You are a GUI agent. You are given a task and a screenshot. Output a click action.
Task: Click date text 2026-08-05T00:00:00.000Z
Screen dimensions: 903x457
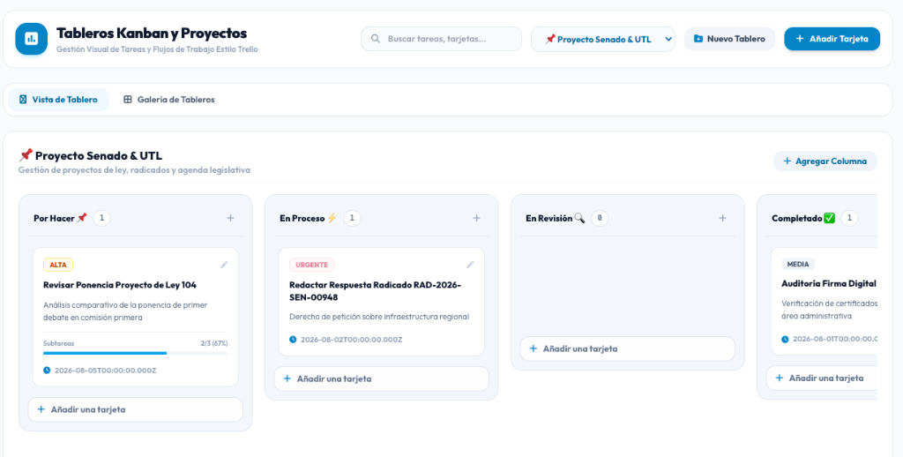point(106,370)
